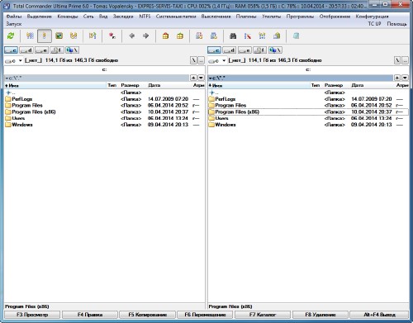The height and width of the screenshot is (323, 413).
Task: Click the binoculars search icon in toolbar
Action: point(233,36)
